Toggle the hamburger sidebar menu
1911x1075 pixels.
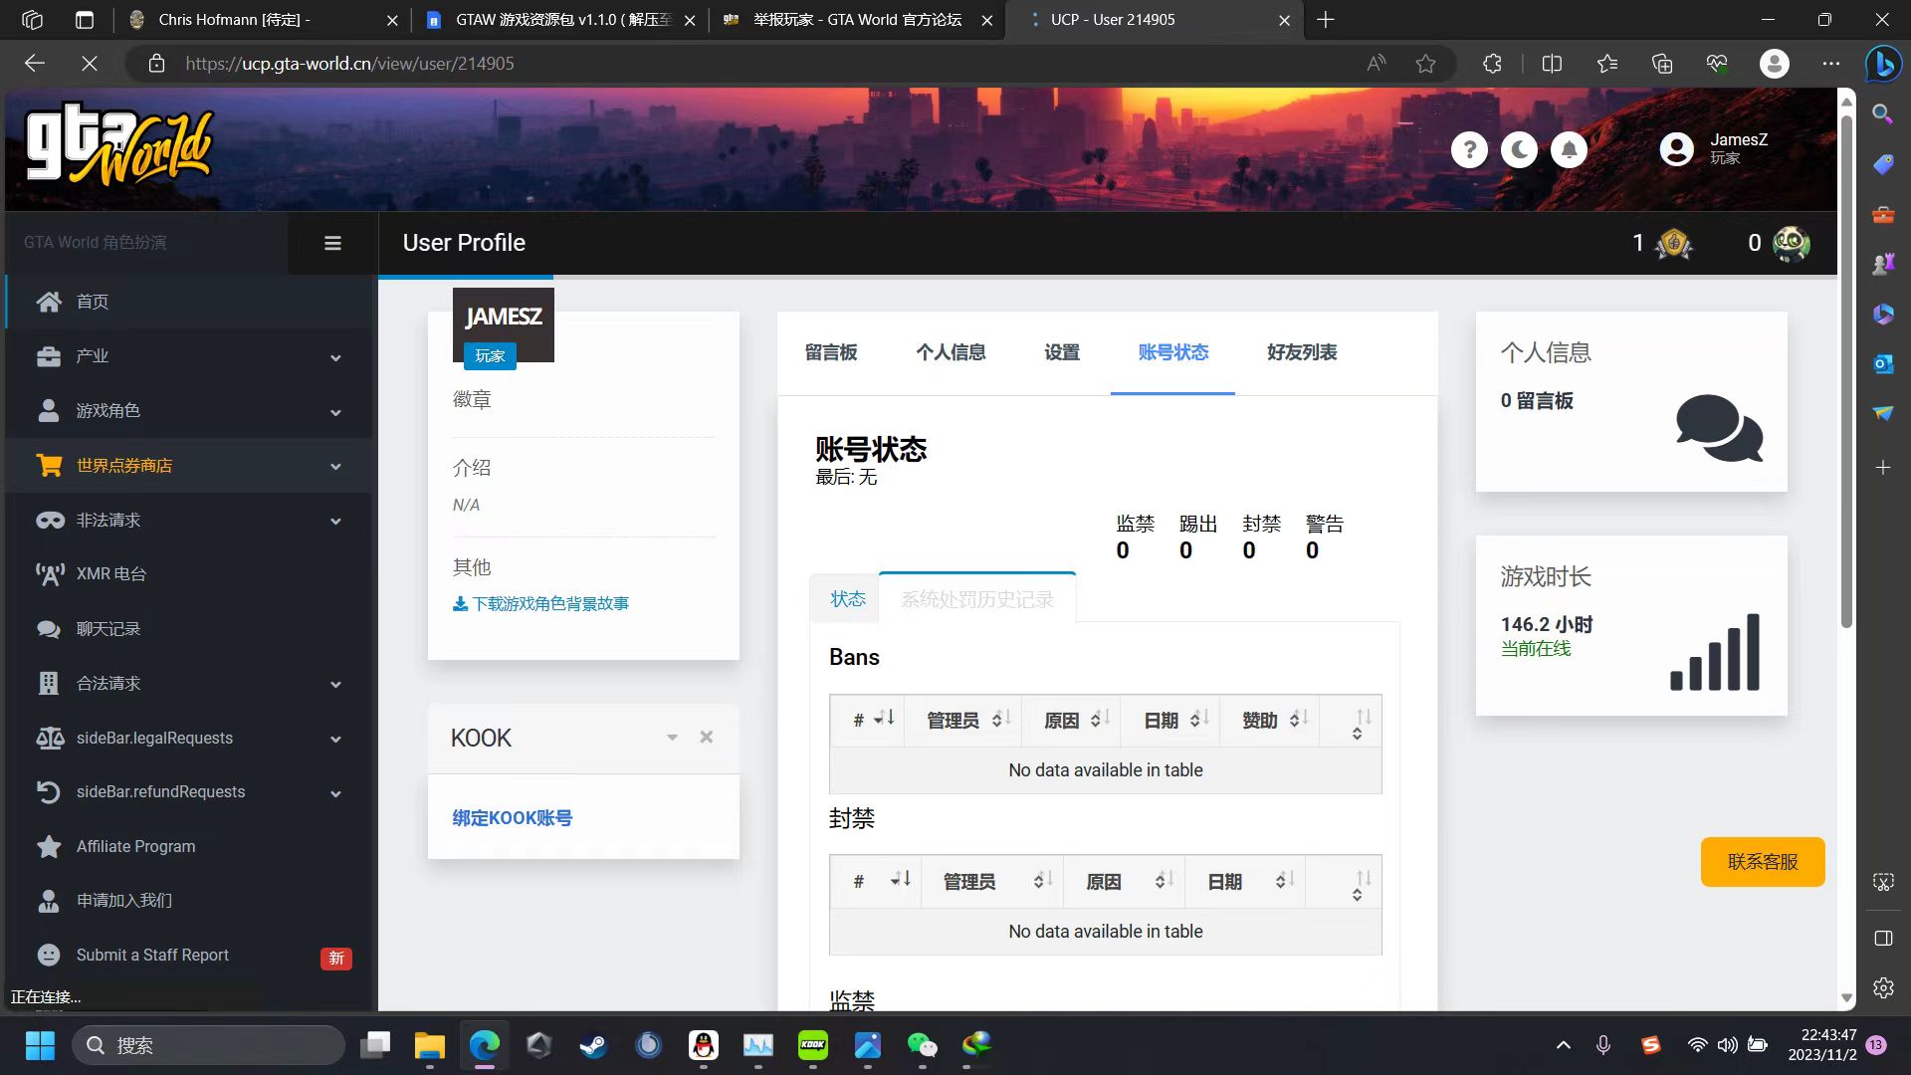pyautogui.click(x=332, y=243)
